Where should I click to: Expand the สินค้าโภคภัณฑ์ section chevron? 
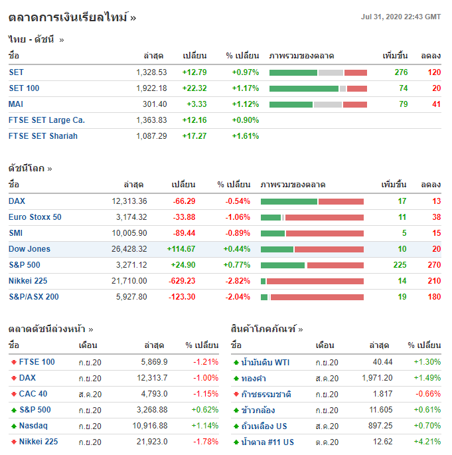pos(301,329)
